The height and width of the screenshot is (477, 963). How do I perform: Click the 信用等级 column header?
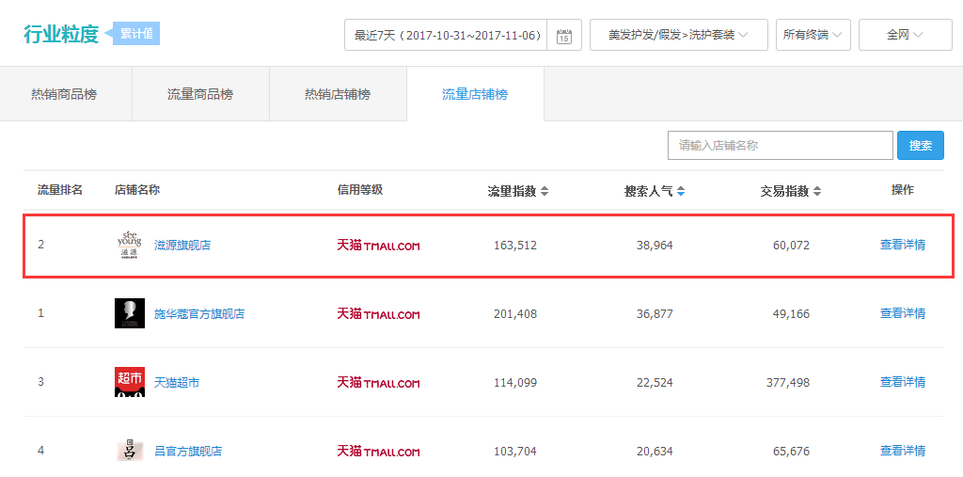(x=360, y=190)
